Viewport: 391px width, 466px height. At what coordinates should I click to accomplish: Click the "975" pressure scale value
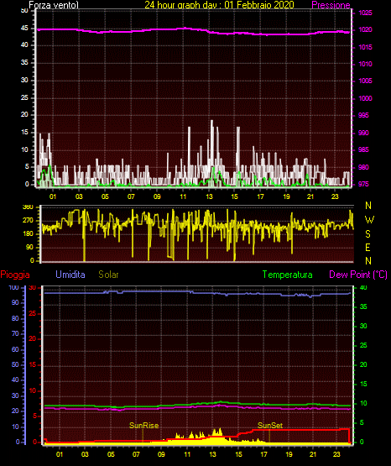coord(363,184)
